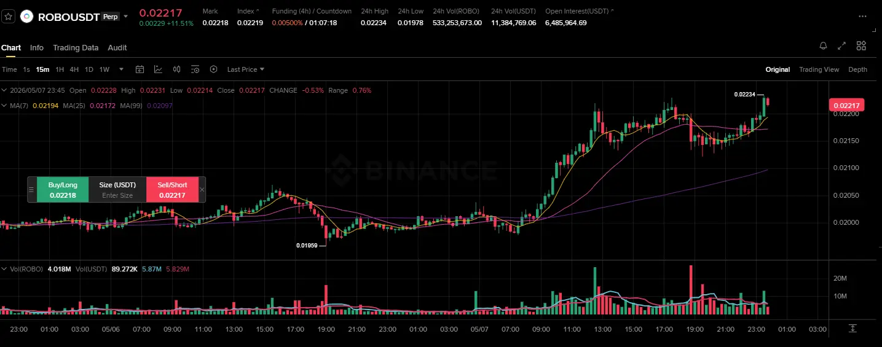882x347 pixels.
Task: Switch to Trading View chart
Action: [819, 69]
